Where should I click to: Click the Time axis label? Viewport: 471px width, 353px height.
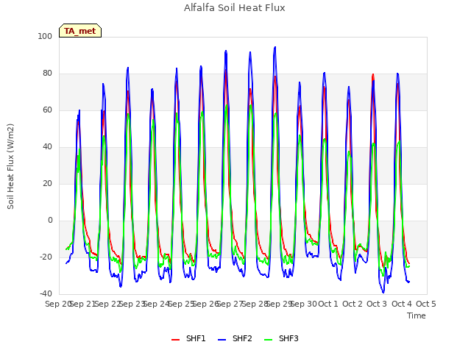click(x=417, y=315)
